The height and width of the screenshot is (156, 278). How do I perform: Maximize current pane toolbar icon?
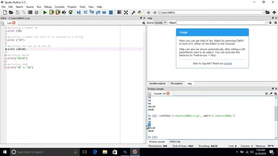pos(119,13)
